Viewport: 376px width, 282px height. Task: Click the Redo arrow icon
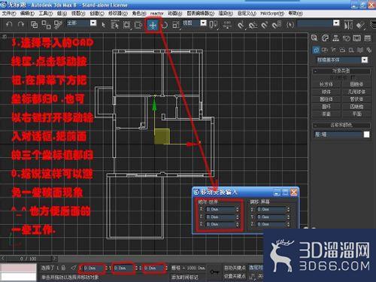click(x=21, y=25)
